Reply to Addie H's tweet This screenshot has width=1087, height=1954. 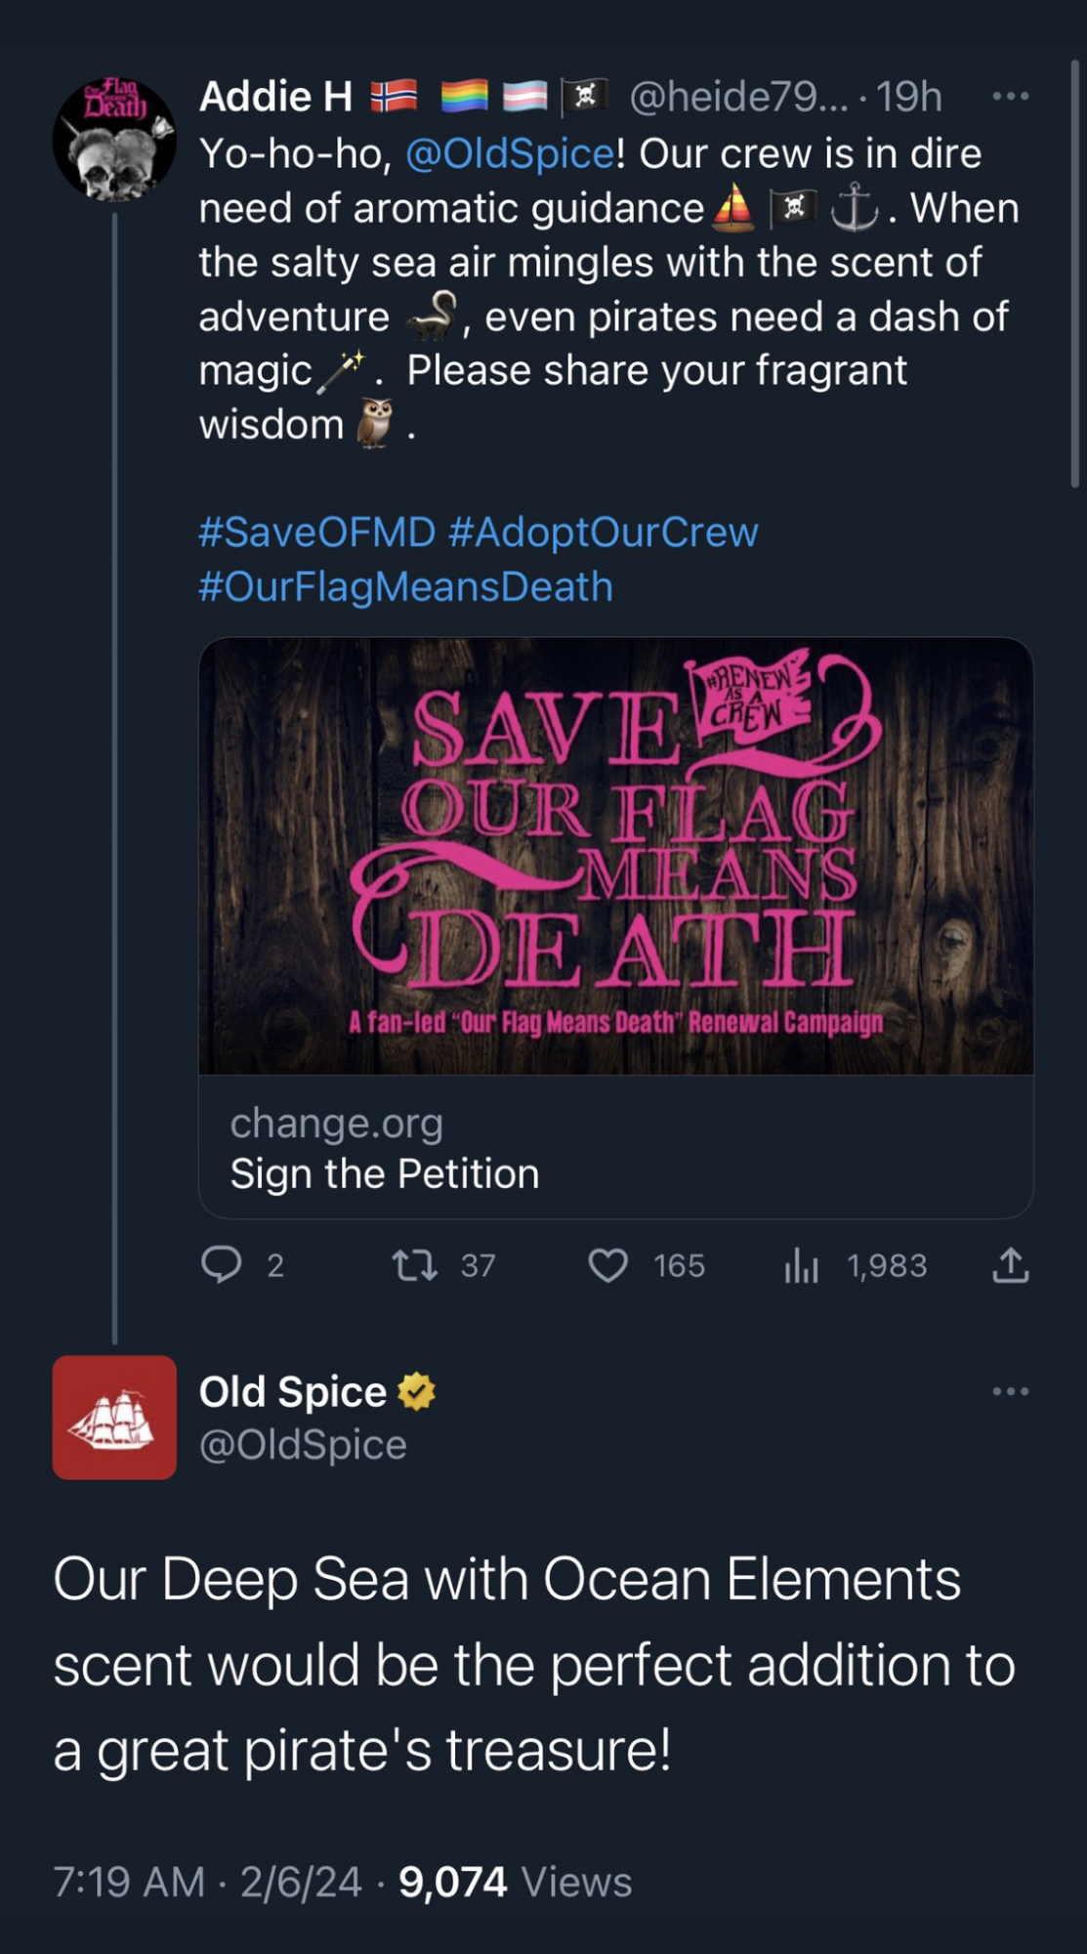pyautogui.click(x=222, y=1265)
